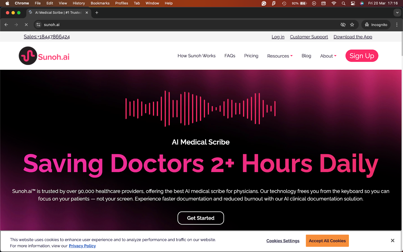The width and height of the screenshot is (403, 252).
Task: Open the tab search dropdown arrow
Action: 397,13
